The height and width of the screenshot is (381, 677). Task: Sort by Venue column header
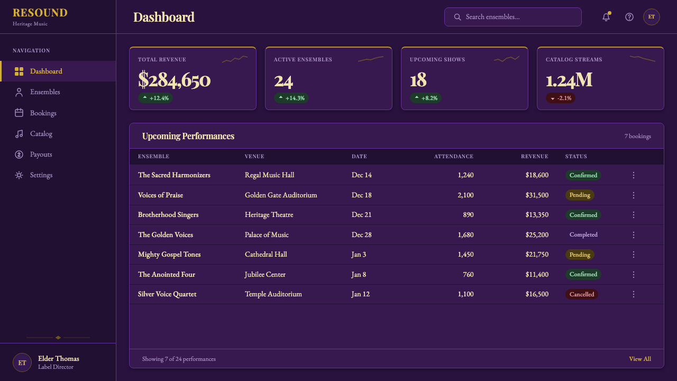pyautogui.click(x=254, y=157)
